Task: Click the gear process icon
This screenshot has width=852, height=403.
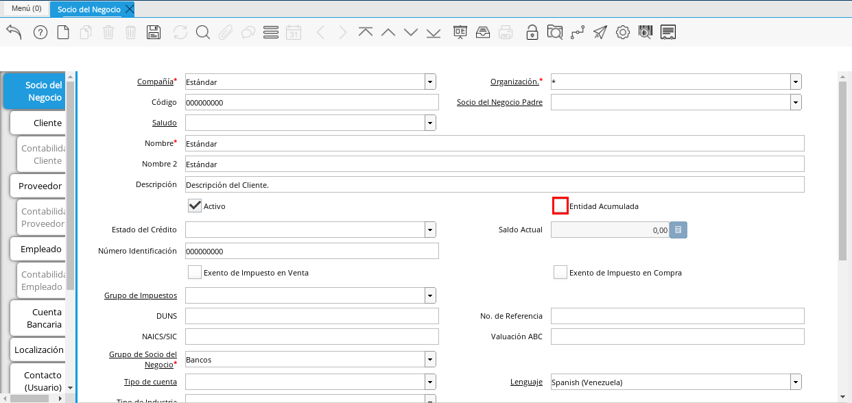Action: point(623,32)
